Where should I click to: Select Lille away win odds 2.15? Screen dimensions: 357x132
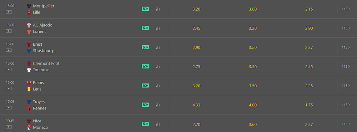click(309, 9)
